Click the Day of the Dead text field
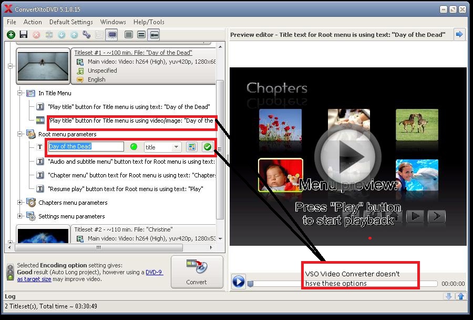The height and width of the screenshot is (320, 473). (86, 146)
